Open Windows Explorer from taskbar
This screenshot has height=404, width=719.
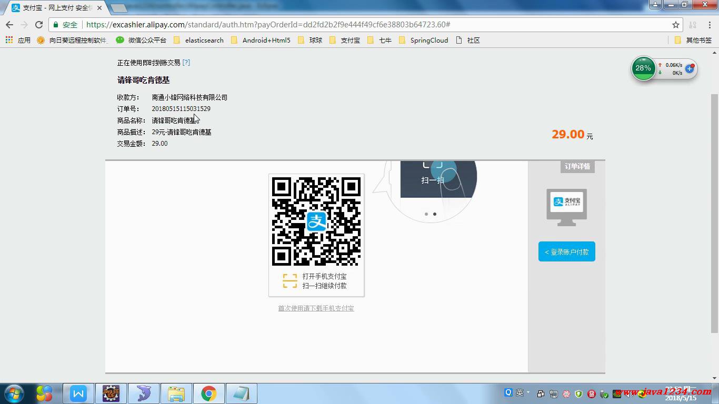pos(176,393)
